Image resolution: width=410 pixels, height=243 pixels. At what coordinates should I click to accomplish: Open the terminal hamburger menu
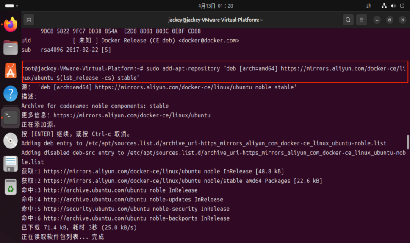362,20
